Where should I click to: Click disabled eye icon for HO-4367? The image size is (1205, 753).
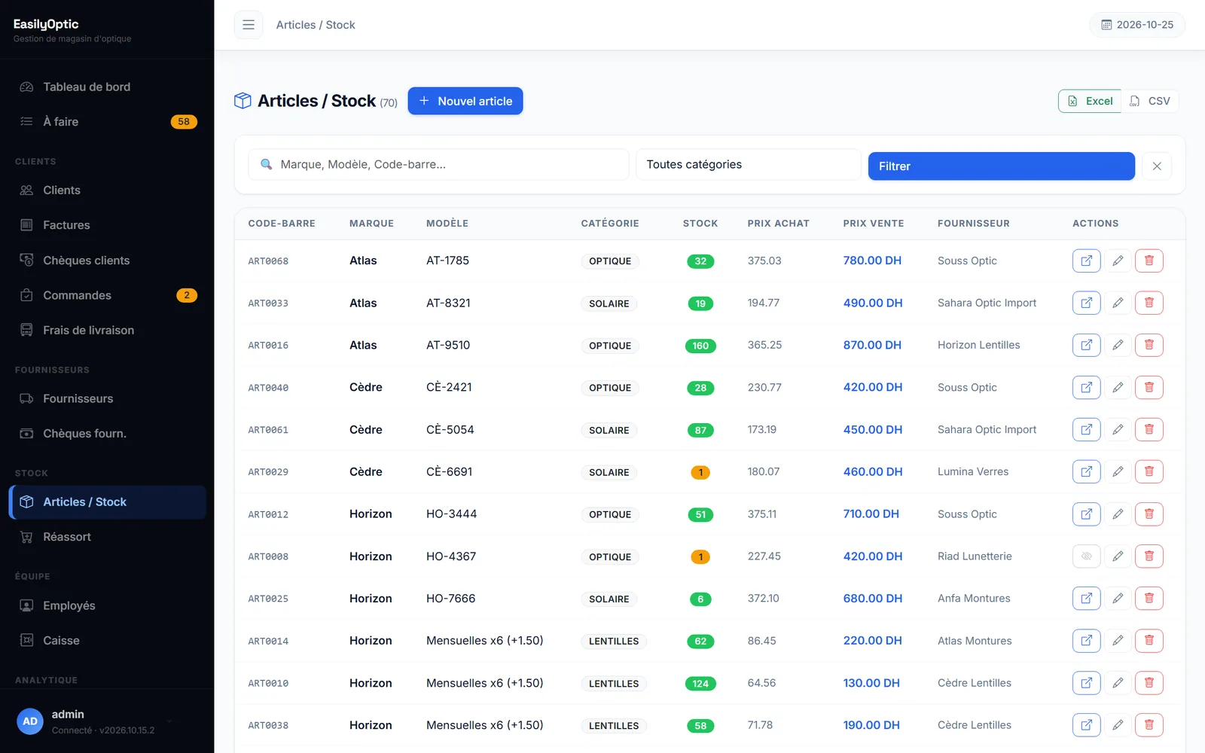1086,556
